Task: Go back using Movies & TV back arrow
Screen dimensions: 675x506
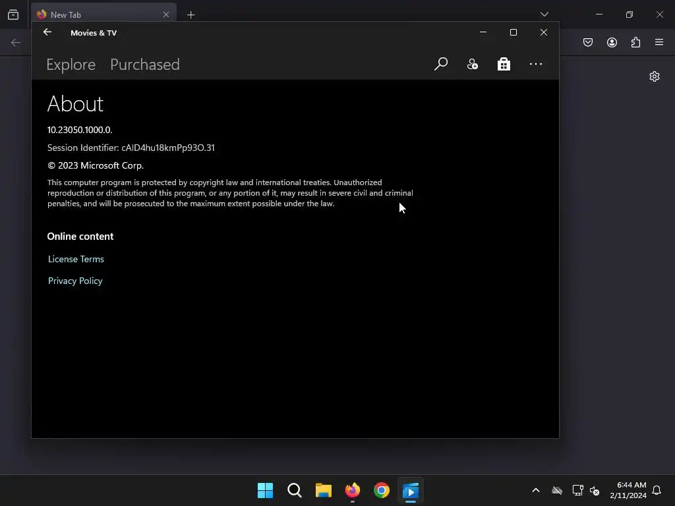Action: (x=47, y=32)
